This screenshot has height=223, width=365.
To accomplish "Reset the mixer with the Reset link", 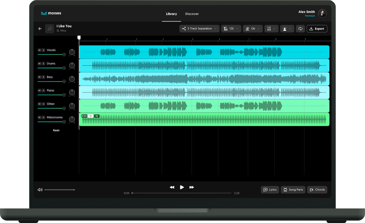I will 56,130.
